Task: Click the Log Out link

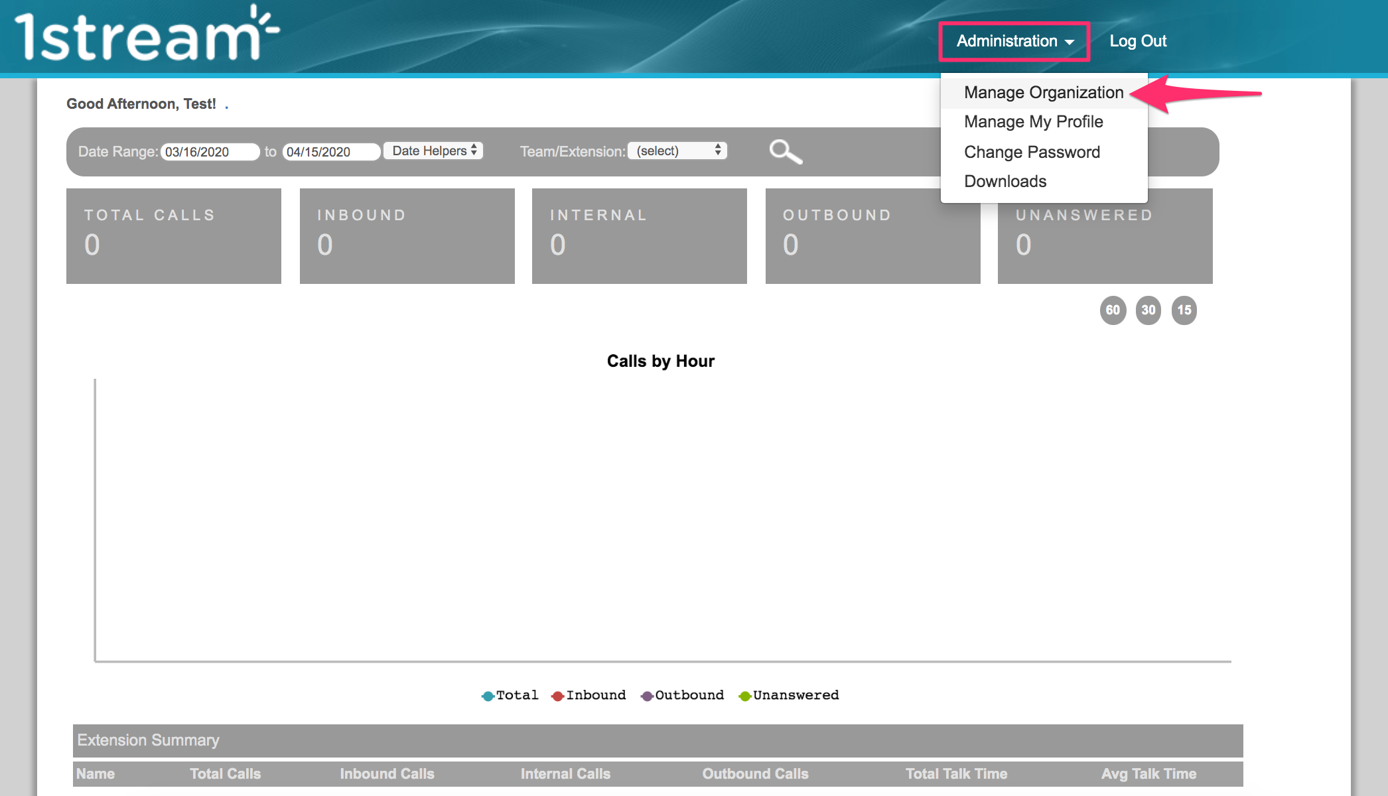Action: pos(1137,41)
